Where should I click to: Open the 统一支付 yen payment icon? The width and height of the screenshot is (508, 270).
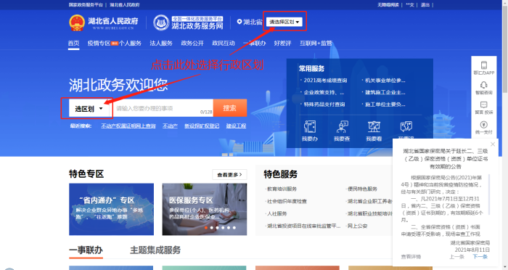[484, 124]
